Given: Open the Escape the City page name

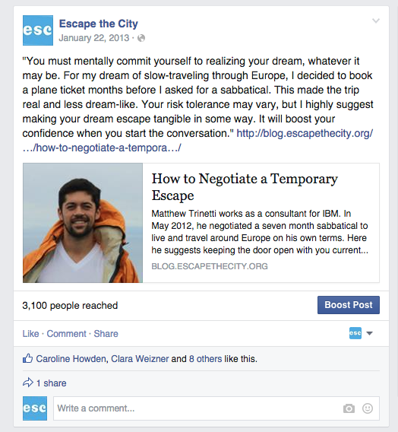Looking at the screenshot, I should pos(99,24).
